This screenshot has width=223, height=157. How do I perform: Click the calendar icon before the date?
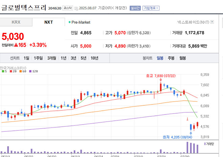coord(76,8)
